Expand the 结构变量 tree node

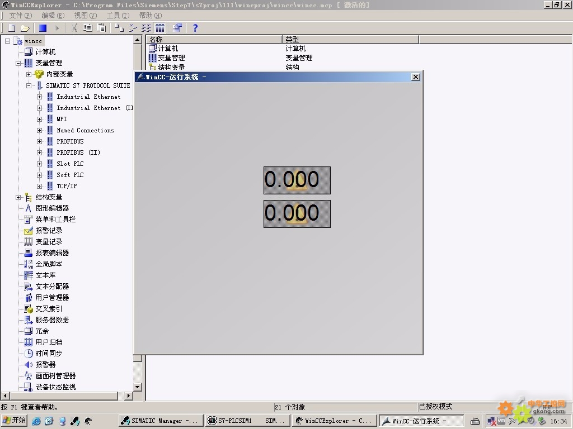18,197
